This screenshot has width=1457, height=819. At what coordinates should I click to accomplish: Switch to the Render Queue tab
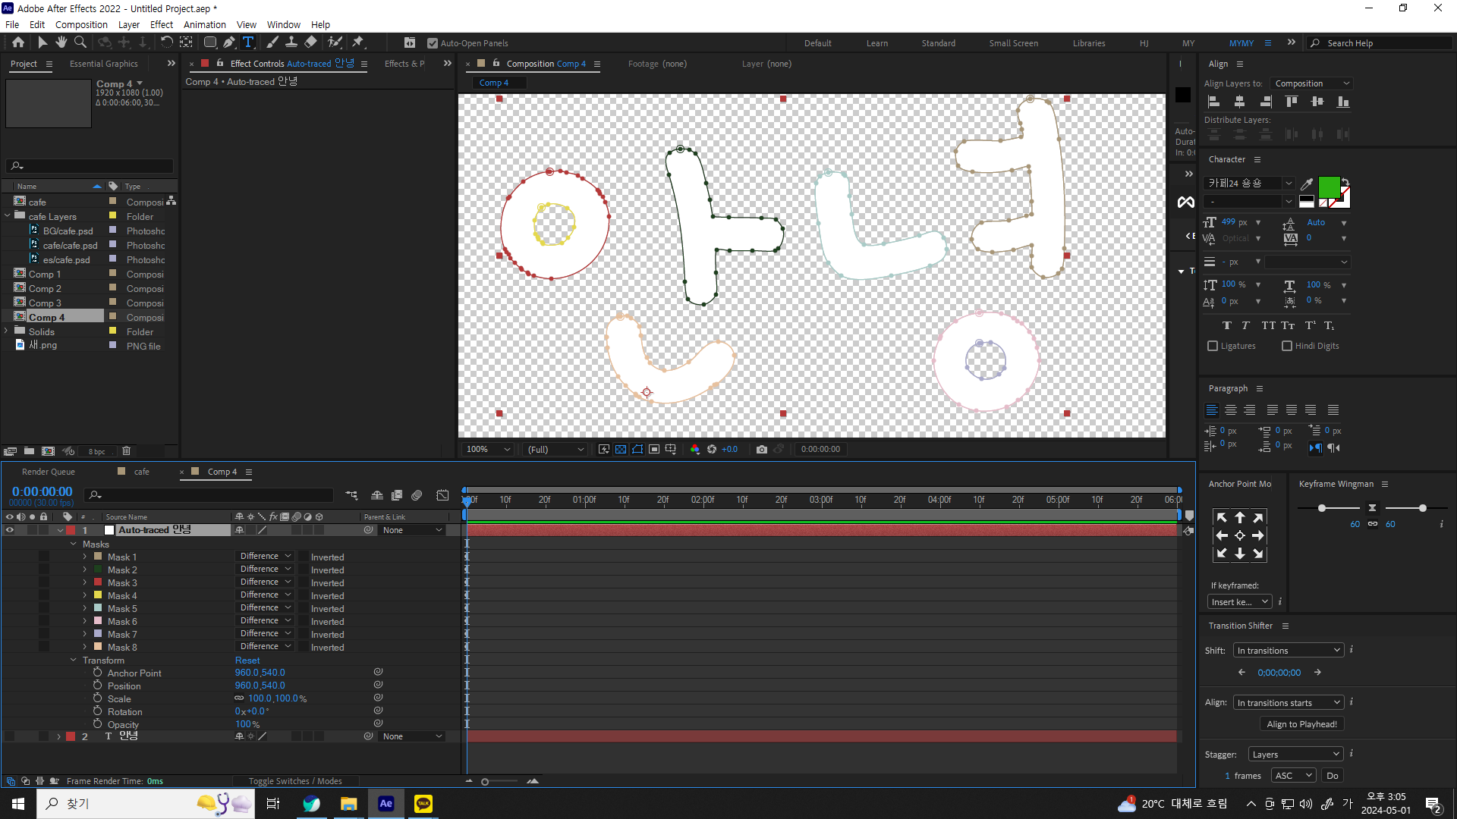pyautogui.click(x=49, y=472)
